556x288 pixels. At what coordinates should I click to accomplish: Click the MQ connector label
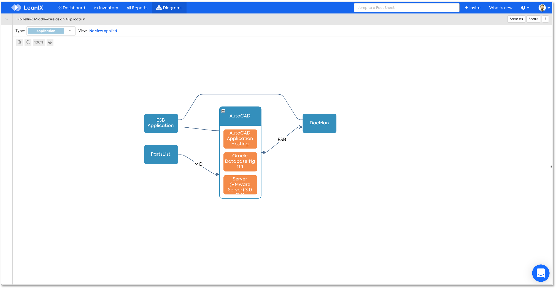click(198, 164)
